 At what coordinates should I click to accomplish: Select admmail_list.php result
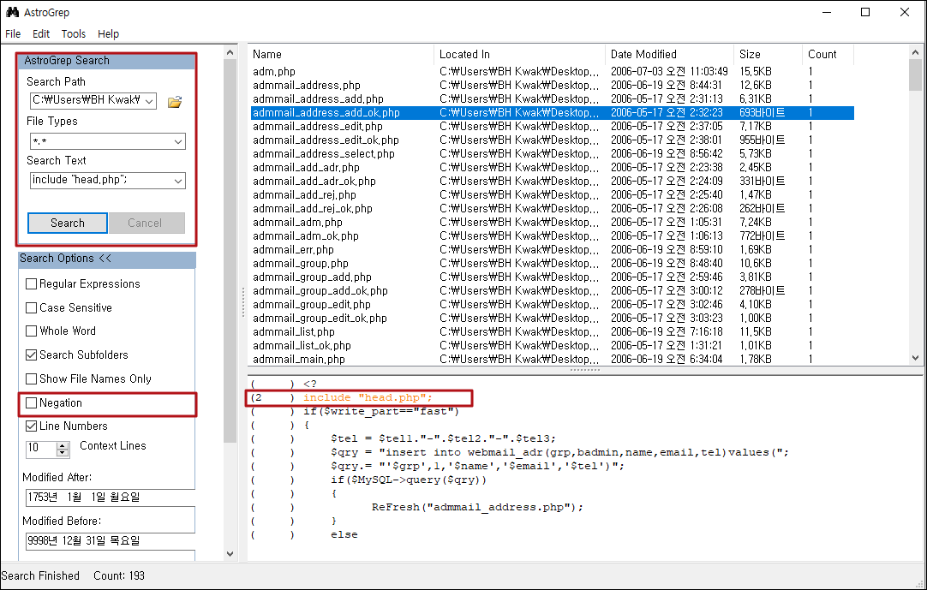(553, 331)
